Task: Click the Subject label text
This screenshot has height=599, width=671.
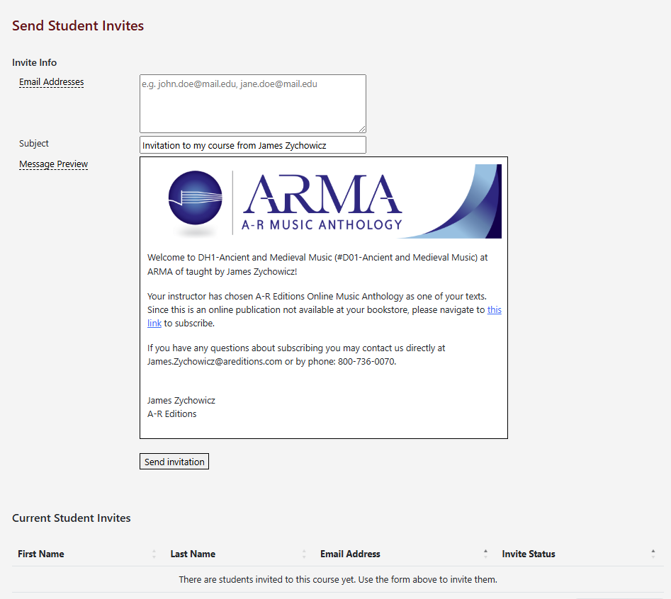Action: click(34, 143)
